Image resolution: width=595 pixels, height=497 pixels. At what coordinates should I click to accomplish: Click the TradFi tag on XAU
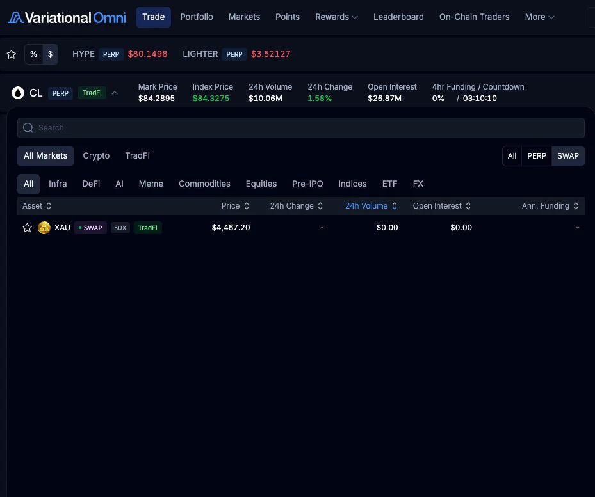pos(147,228)
